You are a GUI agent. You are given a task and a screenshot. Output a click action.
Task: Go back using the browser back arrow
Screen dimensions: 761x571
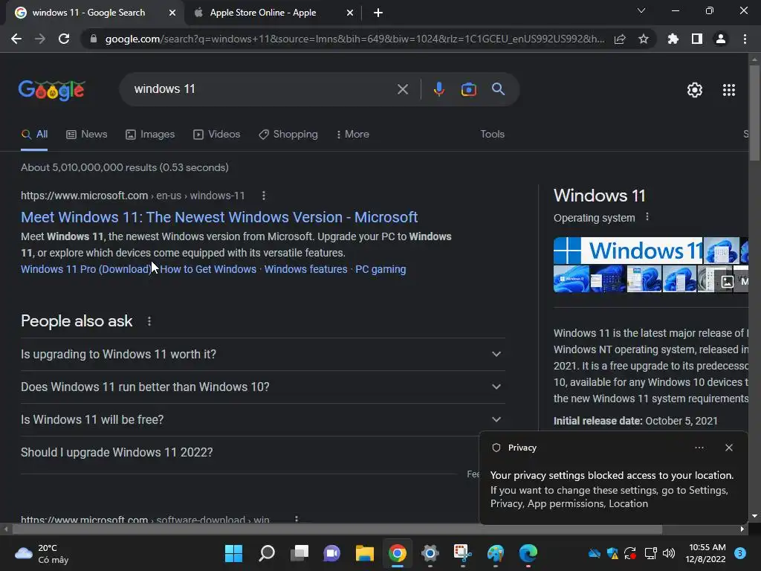16,39
